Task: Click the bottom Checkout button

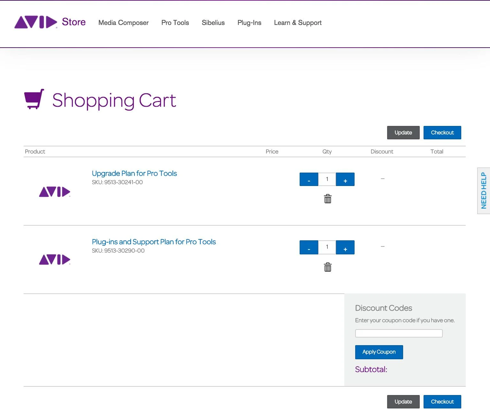Action: coord(442,402)
